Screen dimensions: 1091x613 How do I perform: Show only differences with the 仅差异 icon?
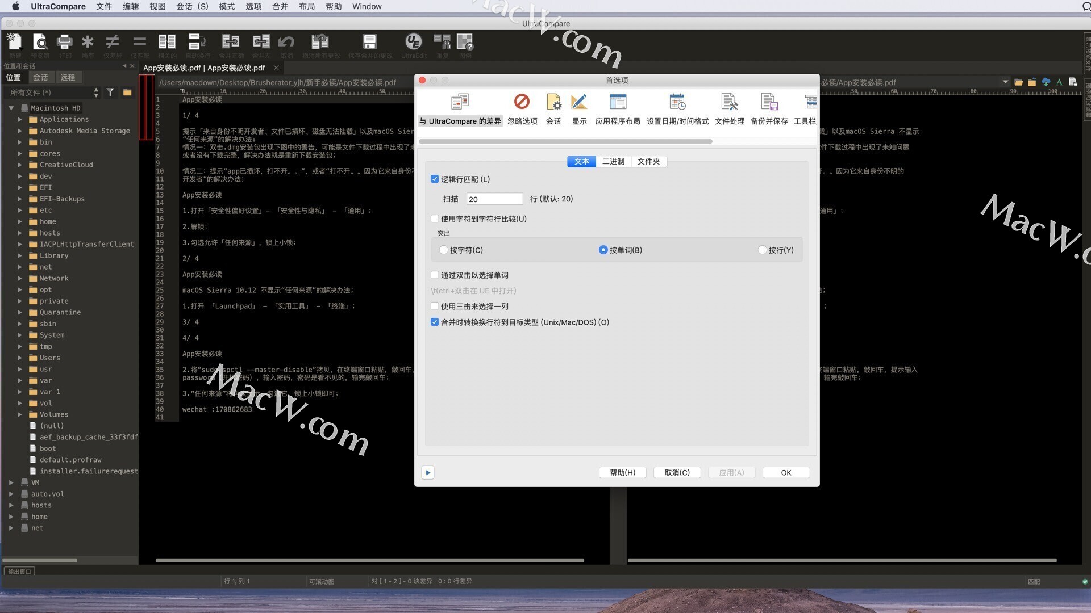tap(113, 42)
